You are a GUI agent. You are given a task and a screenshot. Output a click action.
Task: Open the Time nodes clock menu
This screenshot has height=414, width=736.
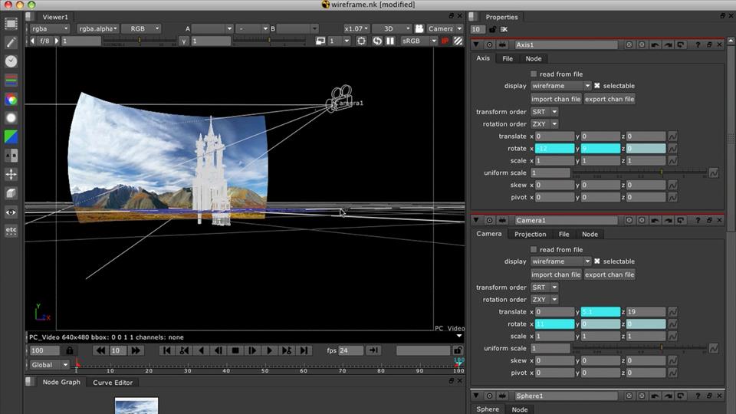point(11,61)
